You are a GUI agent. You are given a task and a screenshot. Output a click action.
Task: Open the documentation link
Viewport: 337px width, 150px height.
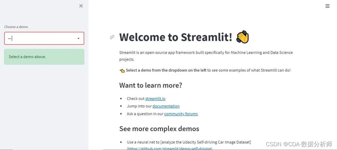coord(166,106)
